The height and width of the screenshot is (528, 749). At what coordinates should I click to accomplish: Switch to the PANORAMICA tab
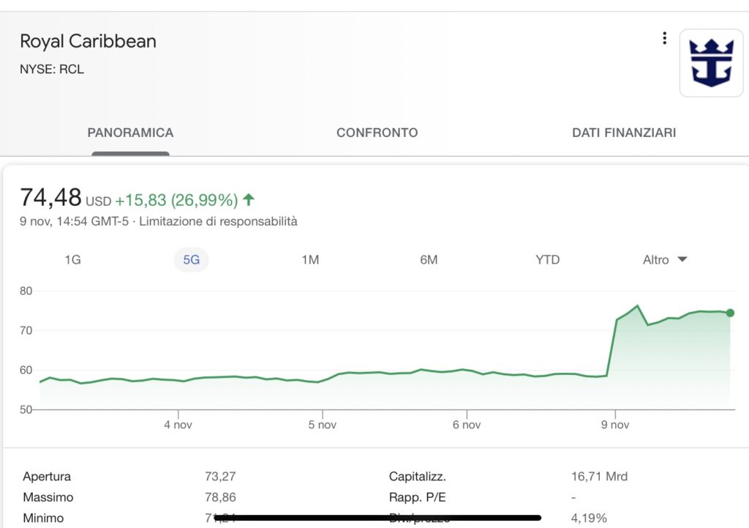130,133
